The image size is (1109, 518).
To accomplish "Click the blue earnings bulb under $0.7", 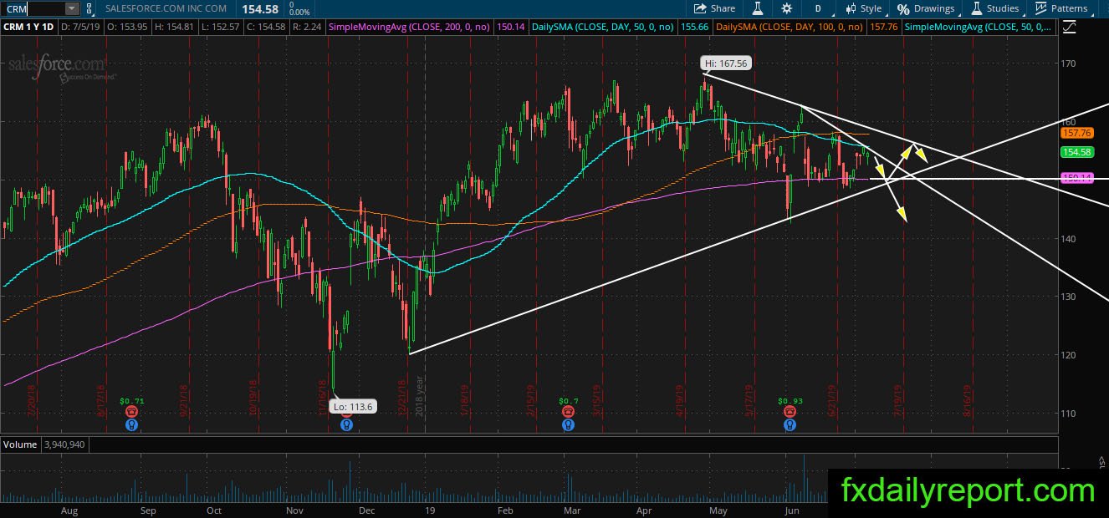I will [569, 424].
